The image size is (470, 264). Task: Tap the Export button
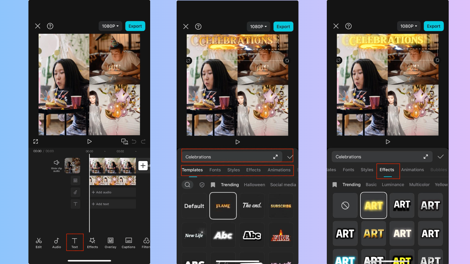[135, 26]
